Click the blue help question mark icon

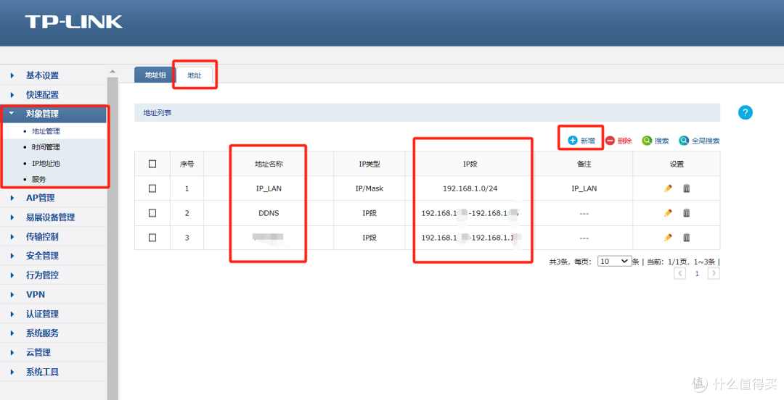pos(745,112)
